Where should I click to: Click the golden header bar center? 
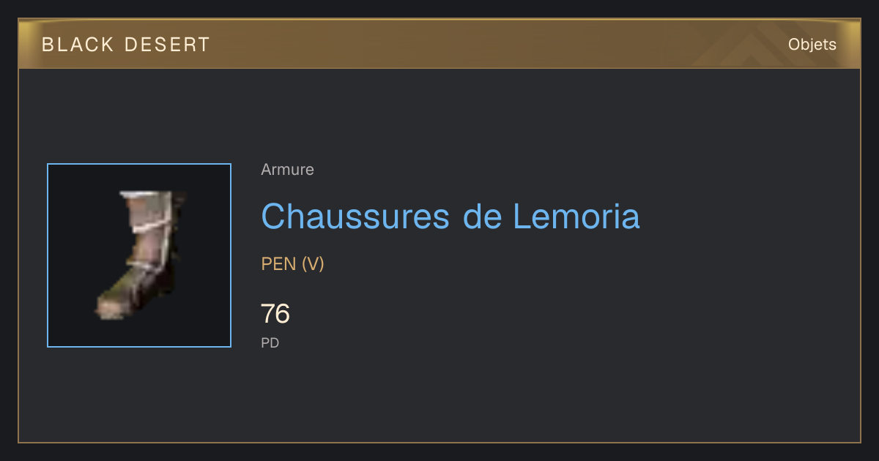(x=439, y=44)
